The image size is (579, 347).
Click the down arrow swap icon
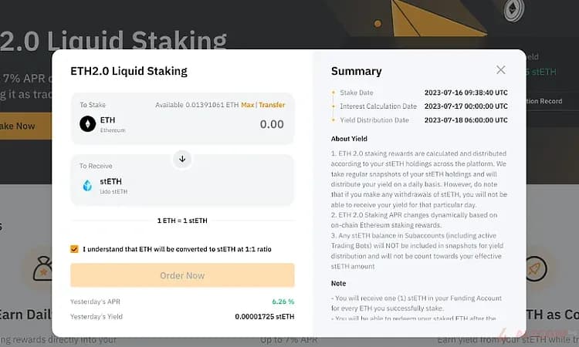coord(182,159)
